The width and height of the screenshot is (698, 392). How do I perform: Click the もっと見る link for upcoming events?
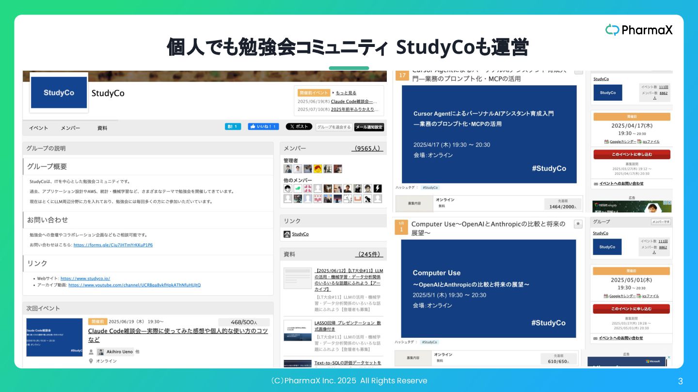pos(346,93)
